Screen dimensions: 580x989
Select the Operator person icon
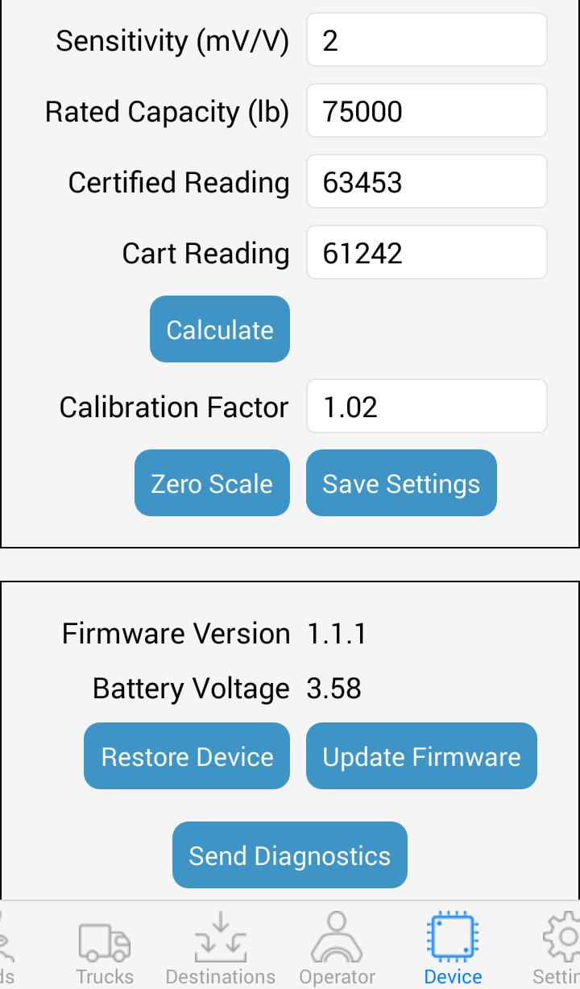(x=337, y=937)
